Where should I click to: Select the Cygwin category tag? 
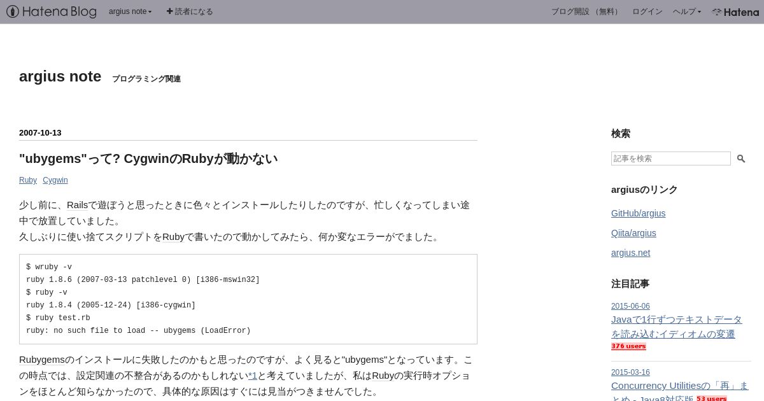coord(55,180)
